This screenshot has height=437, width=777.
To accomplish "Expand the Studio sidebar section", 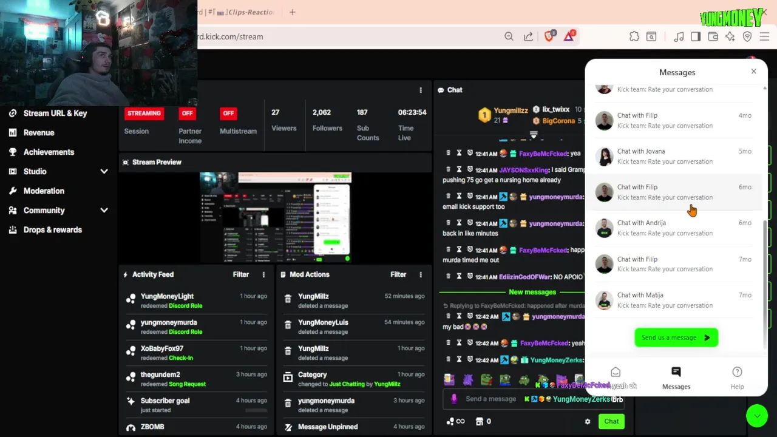I will [104, 172].
